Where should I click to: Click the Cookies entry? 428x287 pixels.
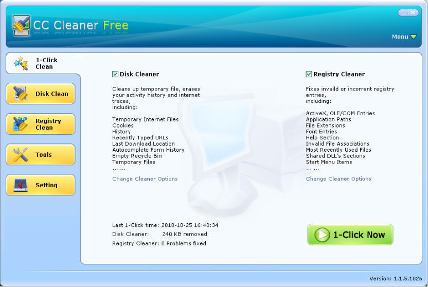pos(123,125)
